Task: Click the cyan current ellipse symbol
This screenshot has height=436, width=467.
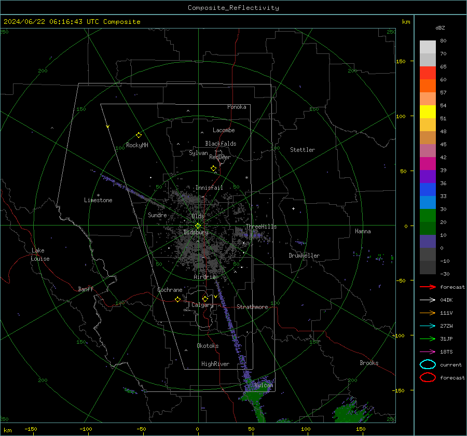Action: click(x=428, y=364)
